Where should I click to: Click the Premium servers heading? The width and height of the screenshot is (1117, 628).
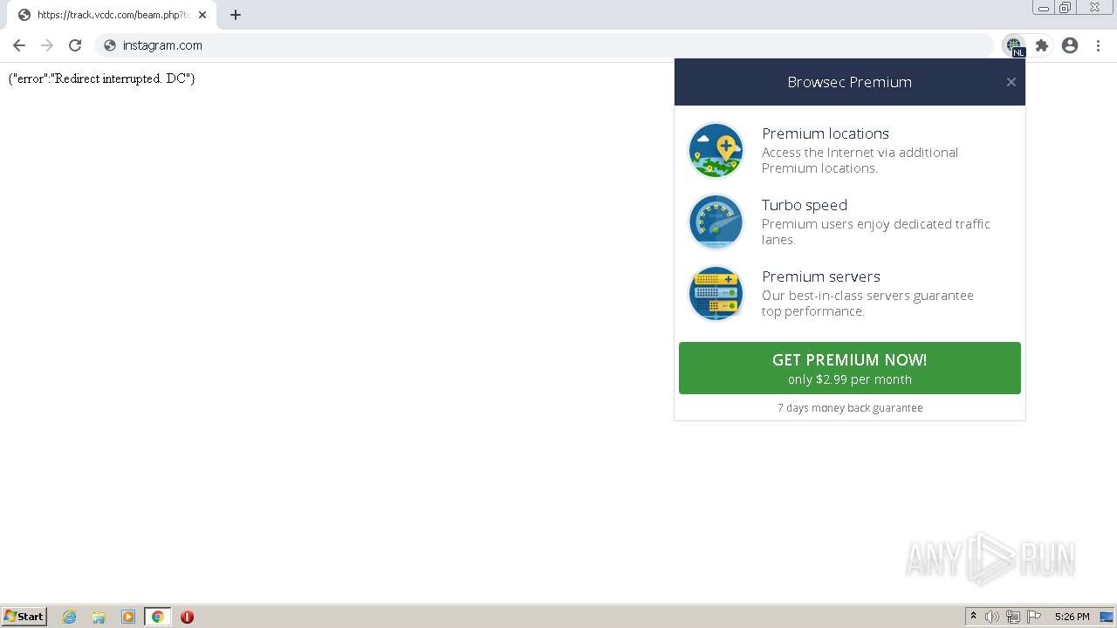tap(821, 276)
